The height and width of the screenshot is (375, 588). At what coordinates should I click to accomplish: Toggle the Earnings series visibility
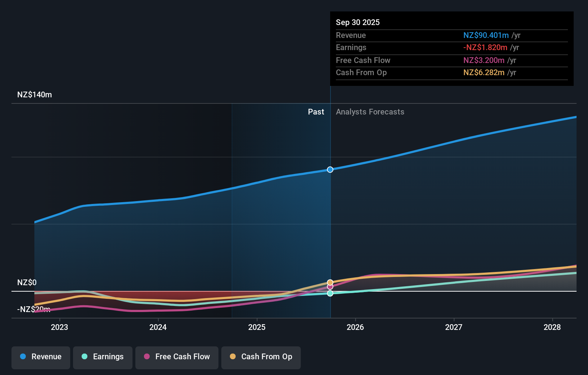click(102, 357)
